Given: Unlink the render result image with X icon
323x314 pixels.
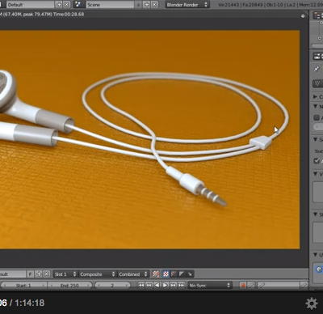Looking at the screenshot, I should [47, 274].
